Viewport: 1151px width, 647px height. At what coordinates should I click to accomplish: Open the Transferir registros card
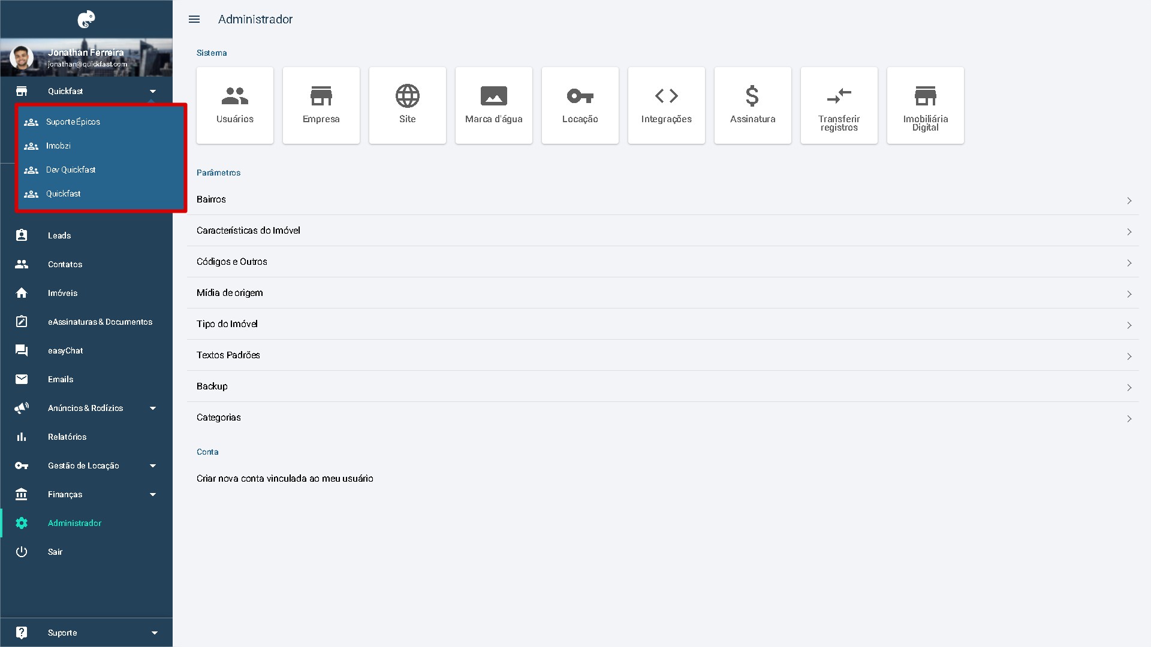pos(839,105)
